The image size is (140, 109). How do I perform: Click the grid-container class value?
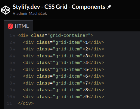coord(69,36)
